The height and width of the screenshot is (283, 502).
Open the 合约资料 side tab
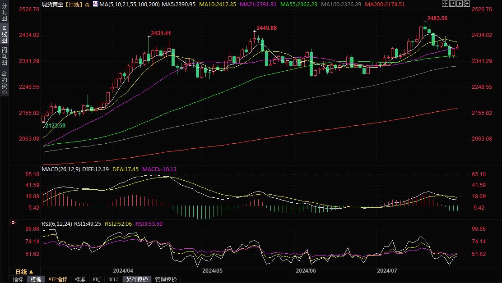click(4, 82)
